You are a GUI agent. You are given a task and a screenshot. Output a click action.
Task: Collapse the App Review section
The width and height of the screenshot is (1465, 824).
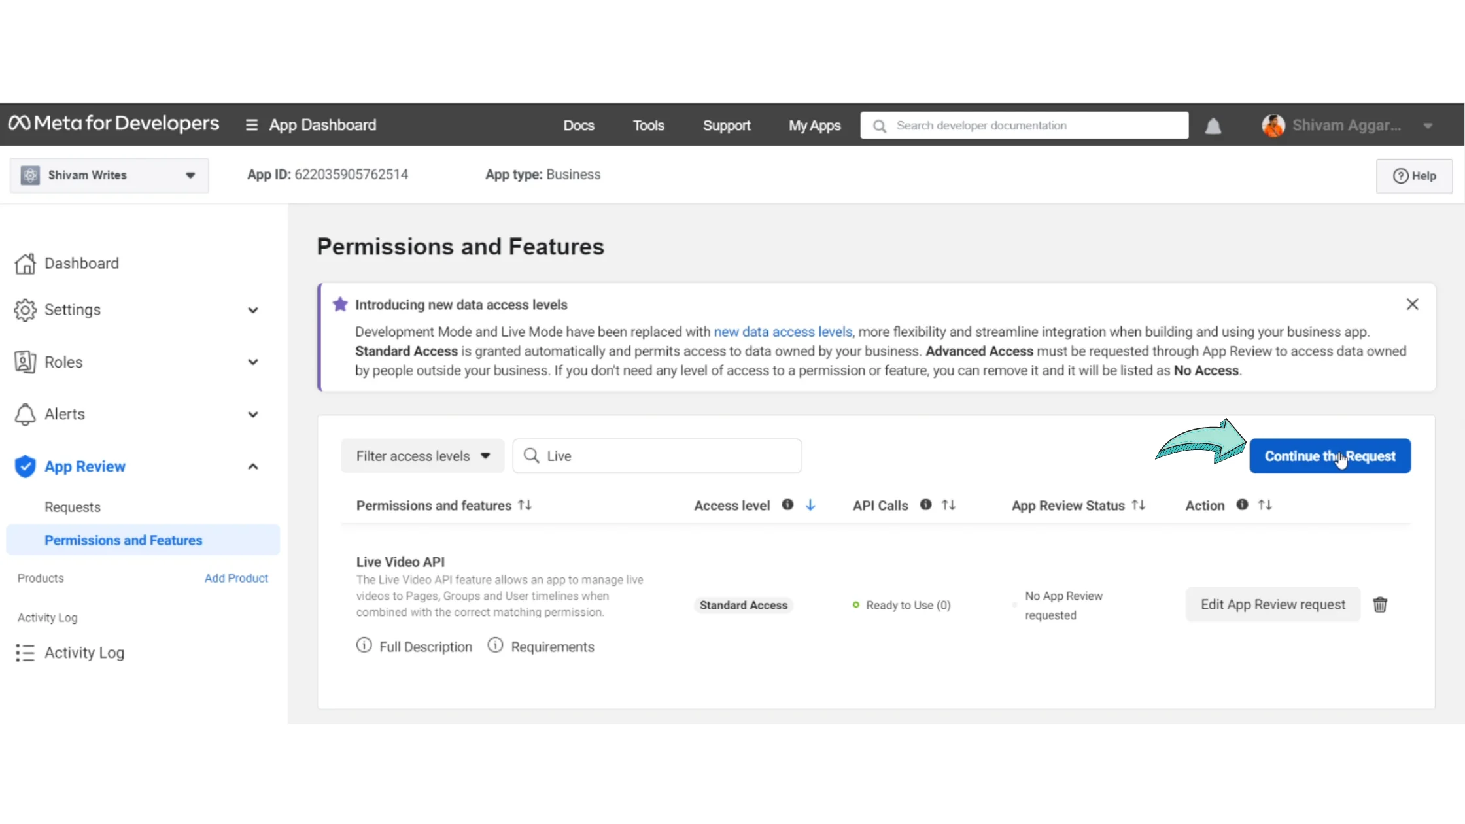[252, 466]
